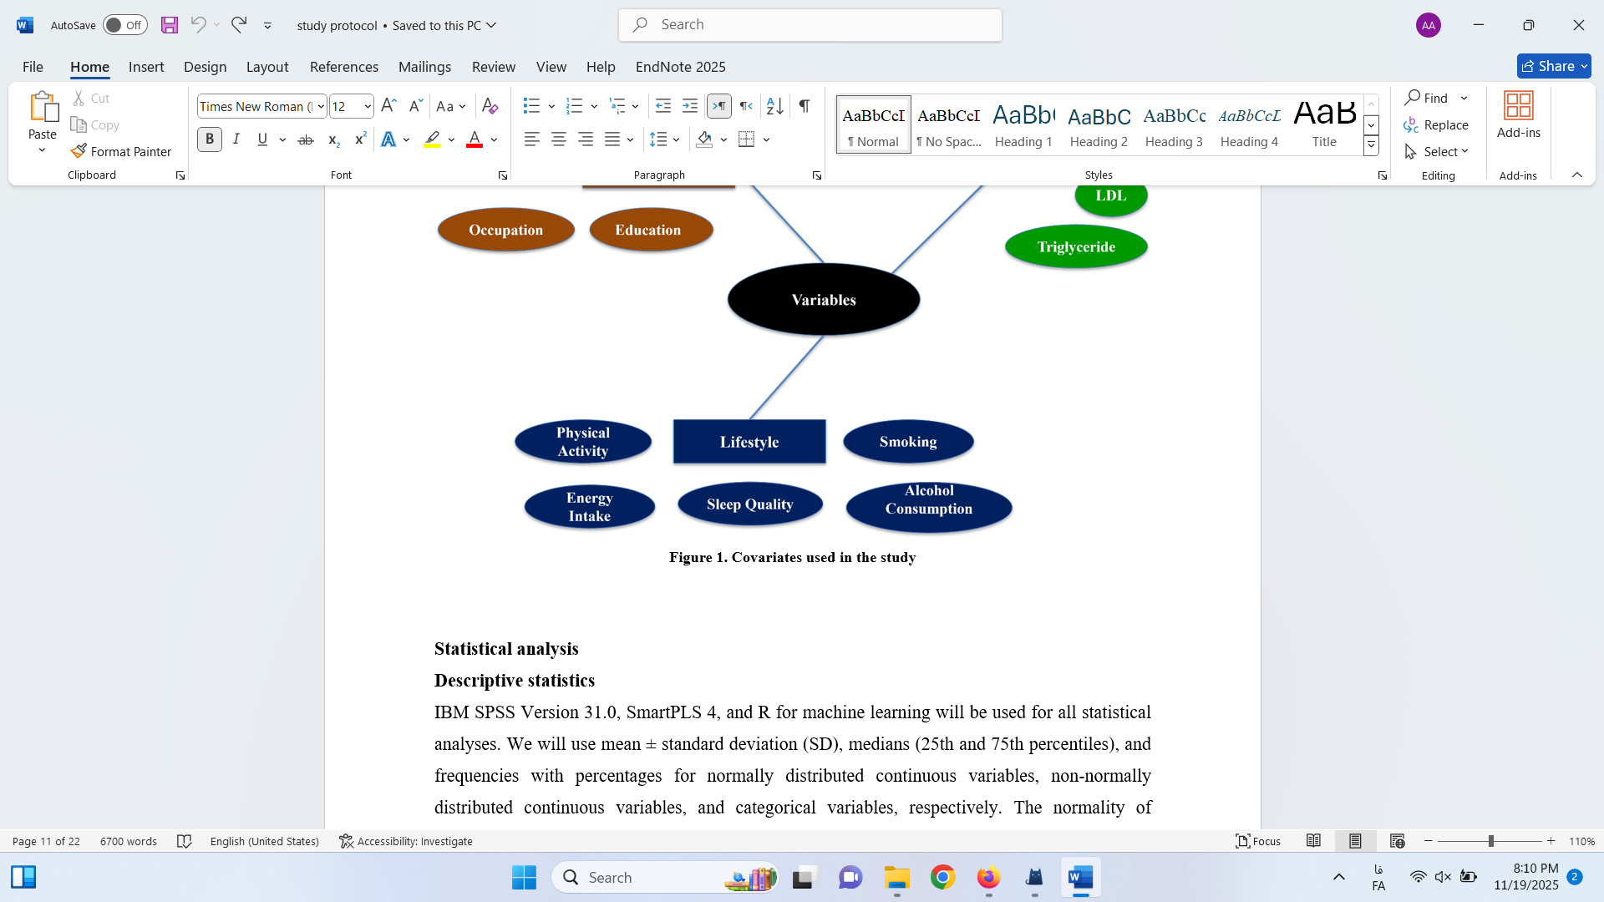Expand the font name dropdown
Screen dimensions: 1604x902
pyautogui.click(x=321, y=106)
